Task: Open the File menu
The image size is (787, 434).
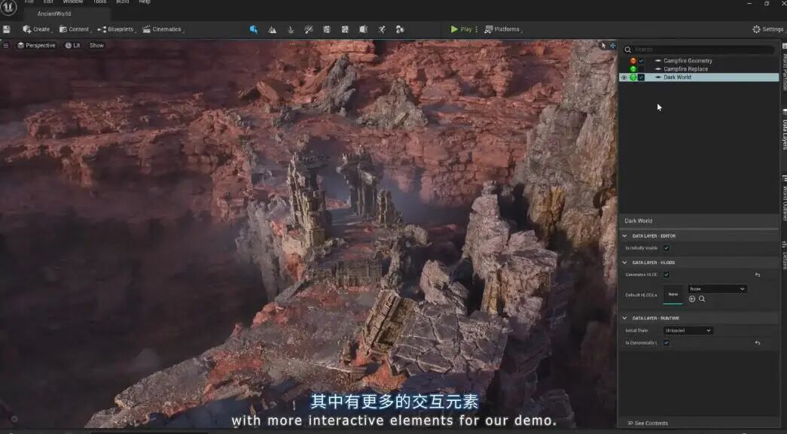Action: (x=29, y=2)
